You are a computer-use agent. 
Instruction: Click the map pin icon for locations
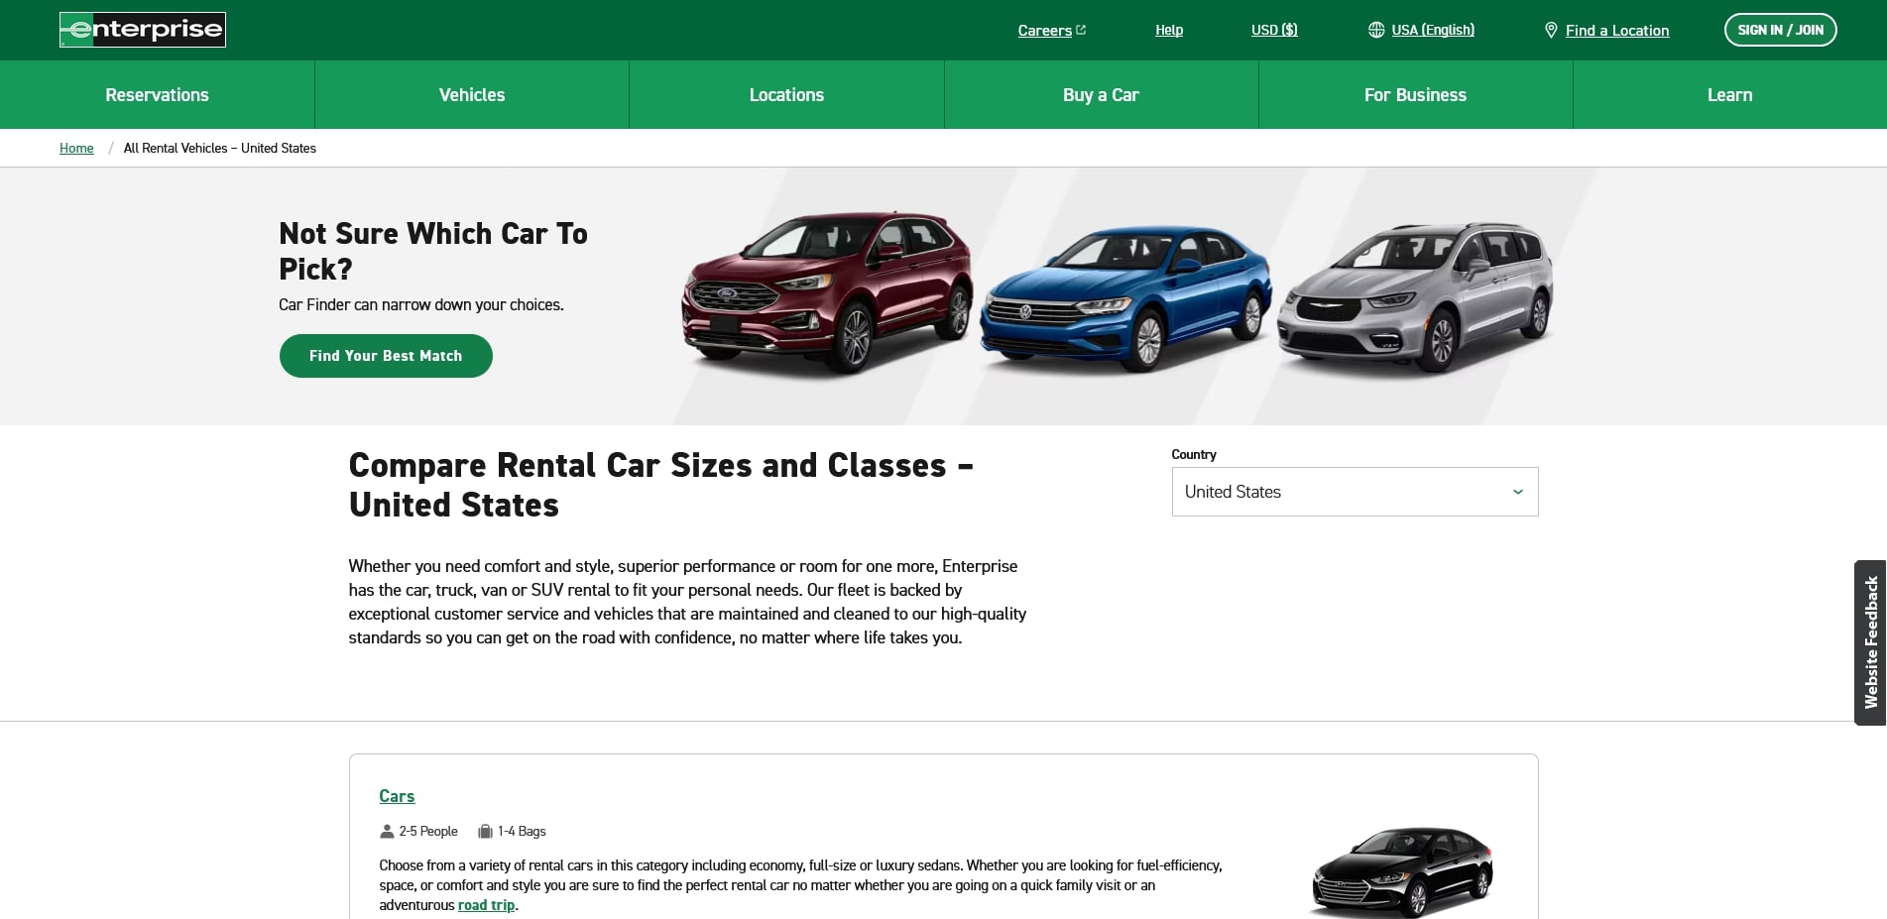(x=1551, y=31)
